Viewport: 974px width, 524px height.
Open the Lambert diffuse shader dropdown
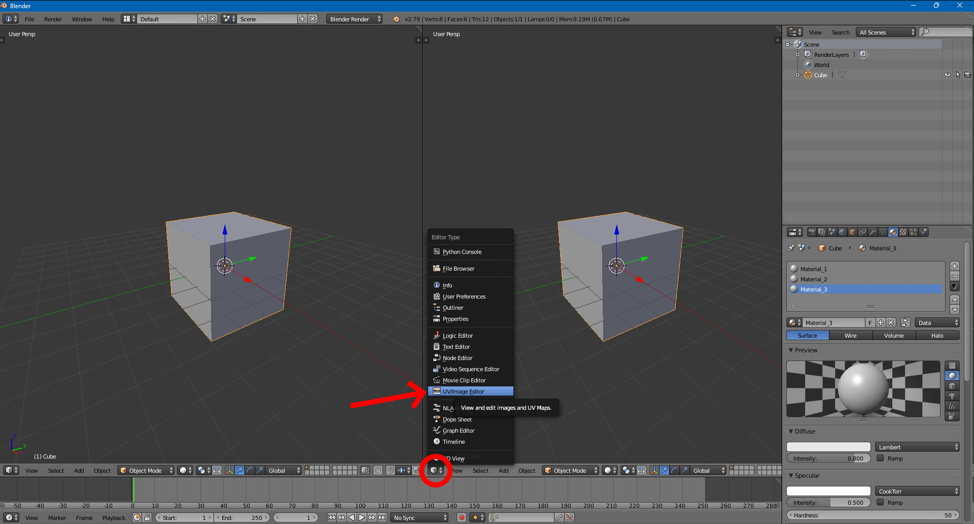(917, 447)
